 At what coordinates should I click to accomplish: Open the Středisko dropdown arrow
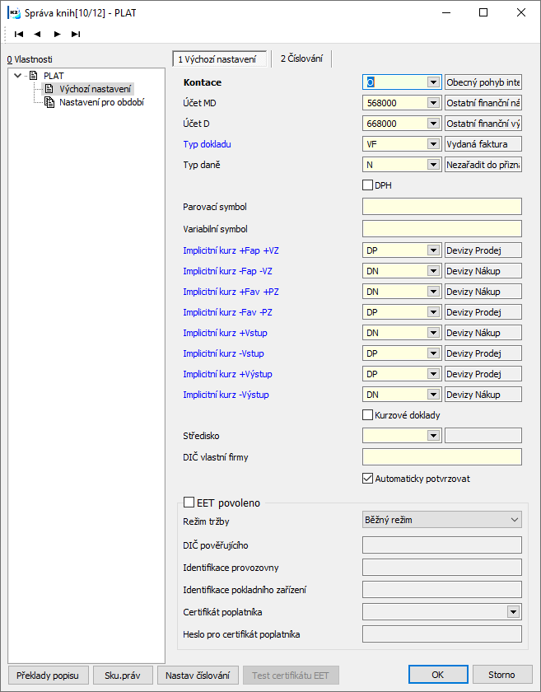[433, 436]
